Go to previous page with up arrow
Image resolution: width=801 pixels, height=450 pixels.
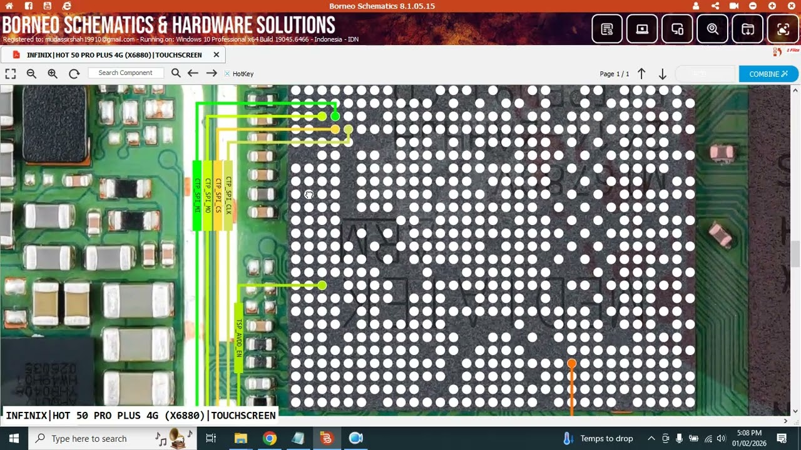tap(641, 74)
